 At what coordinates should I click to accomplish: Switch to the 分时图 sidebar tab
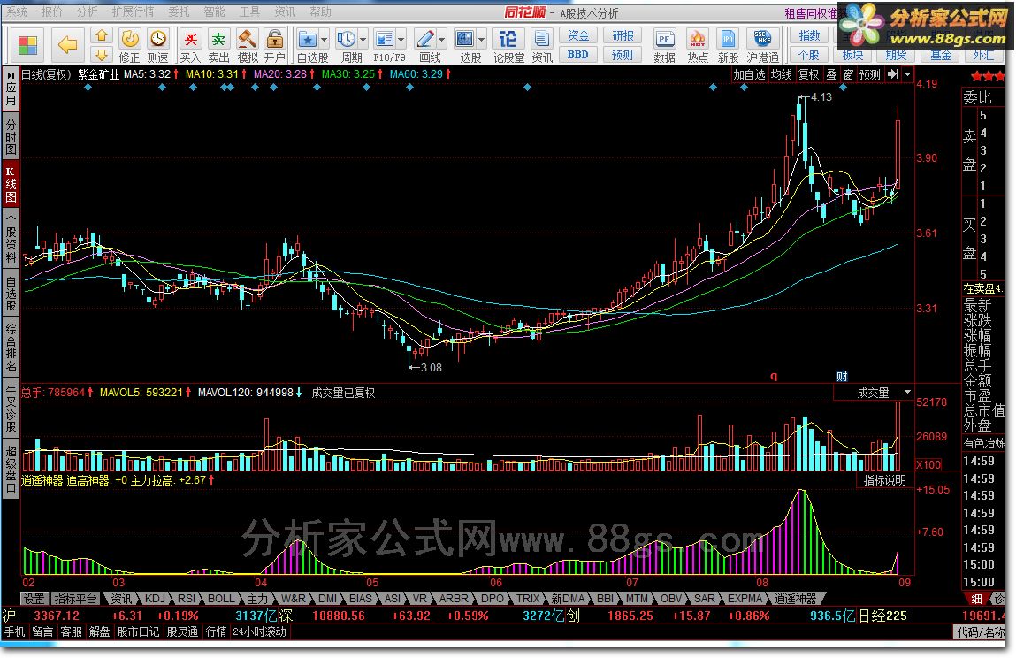[11, 136]
